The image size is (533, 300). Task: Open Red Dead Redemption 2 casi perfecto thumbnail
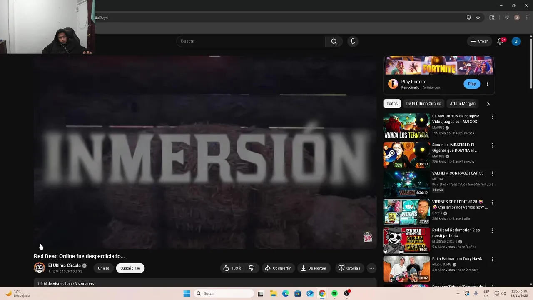click(406, 240)
